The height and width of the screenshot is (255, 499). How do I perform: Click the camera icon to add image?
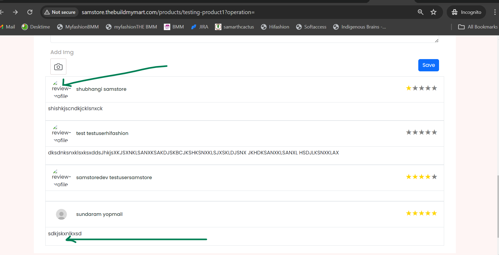[x=58, y=67]
